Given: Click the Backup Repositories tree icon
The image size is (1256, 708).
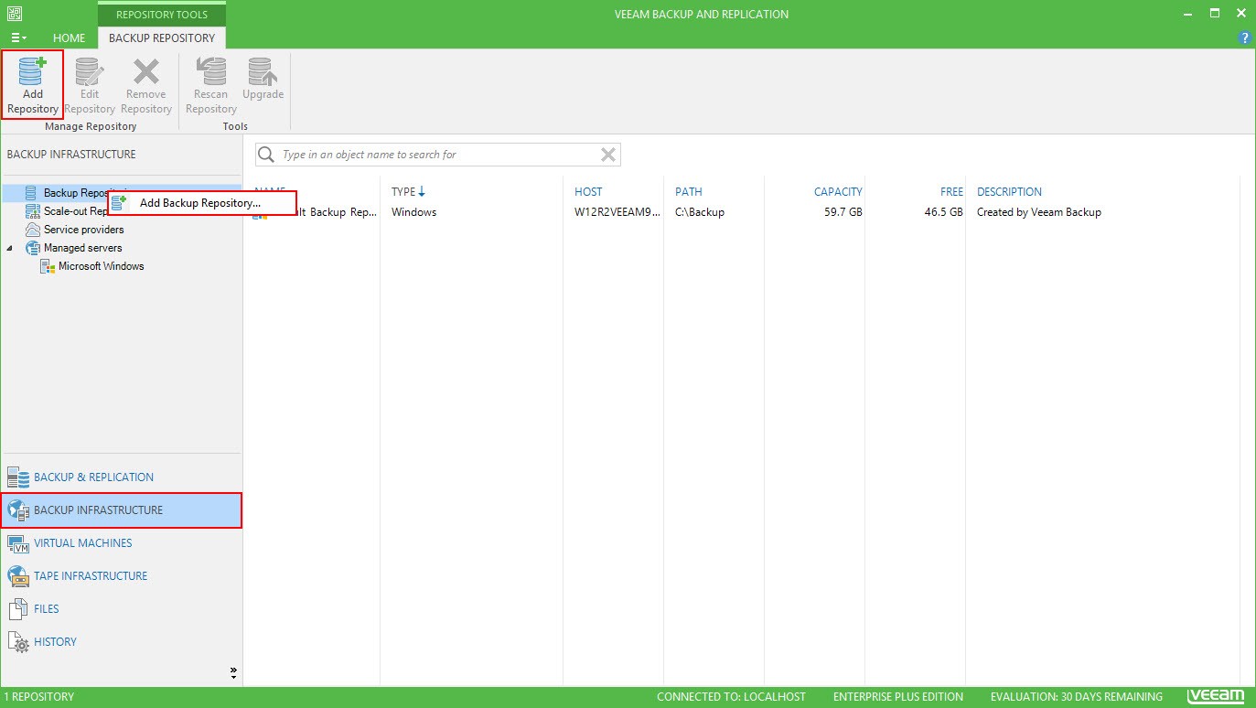Looking at the screenshot, I should tap(31, 193).
